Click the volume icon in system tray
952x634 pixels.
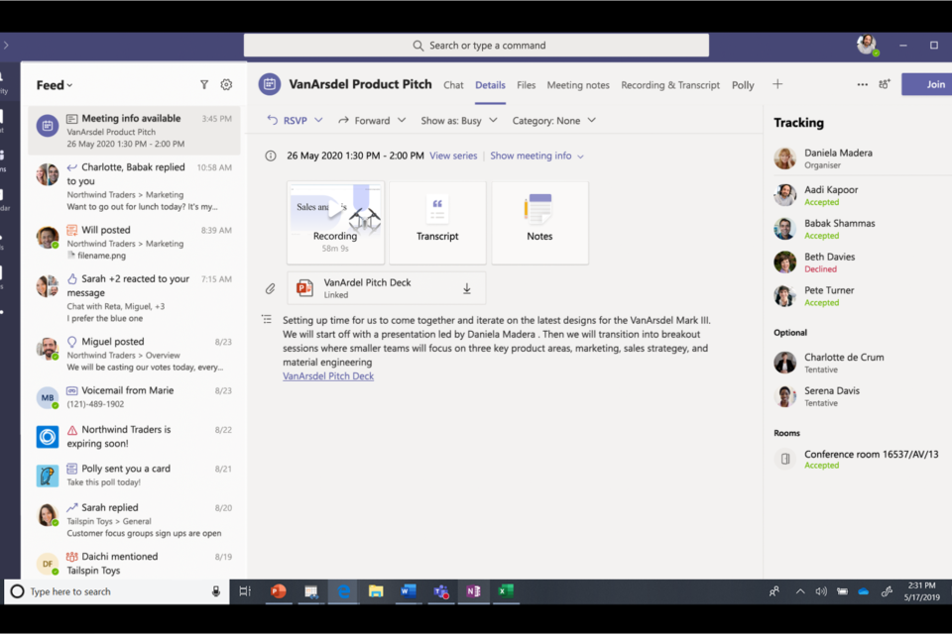pos(821,591)
